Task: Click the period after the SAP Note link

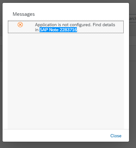Action: coord(77,31)
